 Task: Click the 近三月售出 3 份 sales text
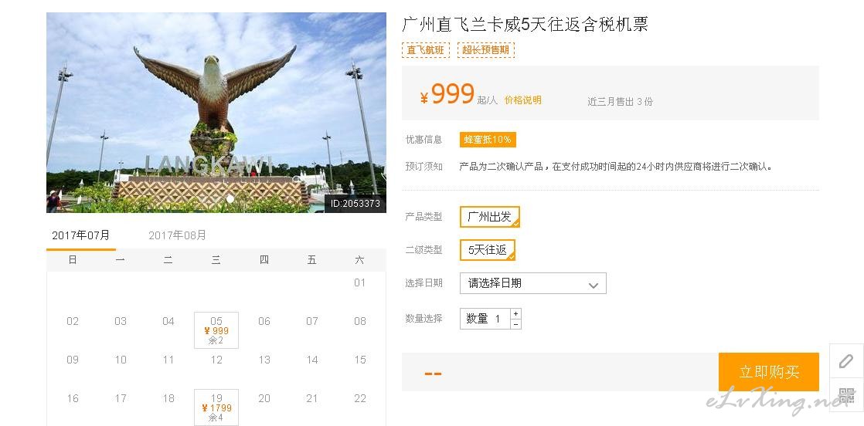pos(620,101)
